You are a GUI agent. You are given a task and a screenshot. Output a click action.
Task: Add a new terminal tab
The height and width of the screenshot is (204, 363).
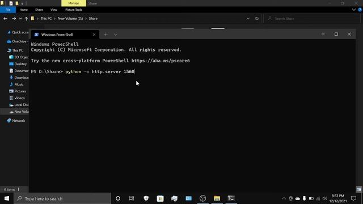click(x=106, y=35)
